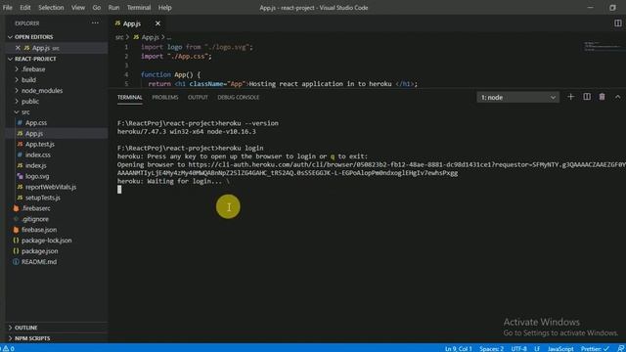
Task: Switch to the Problems panel tab
Action: click(165, 98)
